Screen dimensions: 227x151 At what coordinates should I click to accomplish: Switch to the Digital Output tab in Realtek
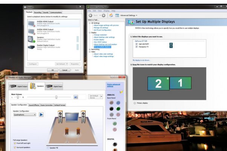click(18, 86)
